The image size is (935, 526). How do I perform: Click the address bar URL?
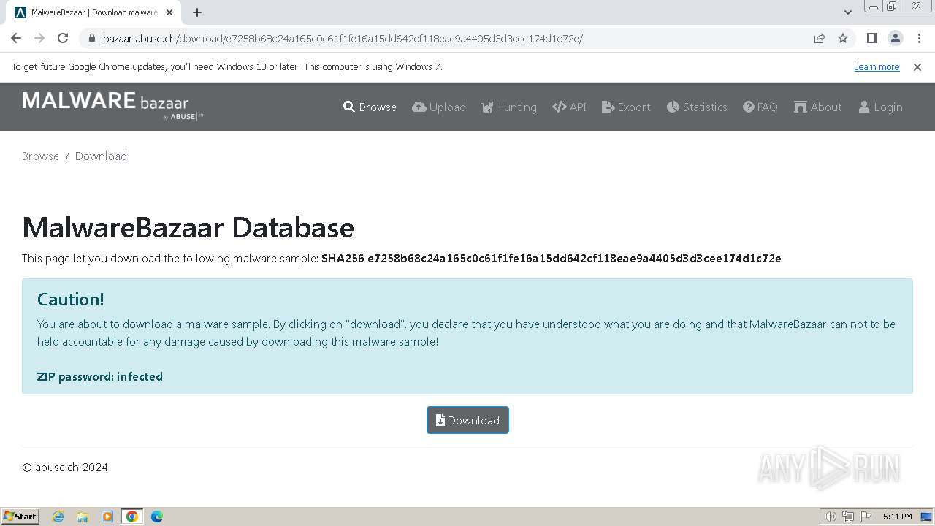(343, 39)
